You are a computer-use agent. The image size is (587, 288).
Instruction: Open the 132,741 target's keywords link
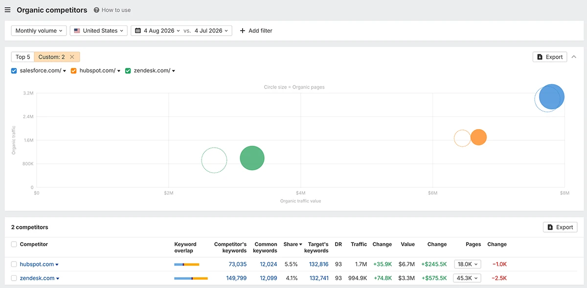click(x=319, y=278)
